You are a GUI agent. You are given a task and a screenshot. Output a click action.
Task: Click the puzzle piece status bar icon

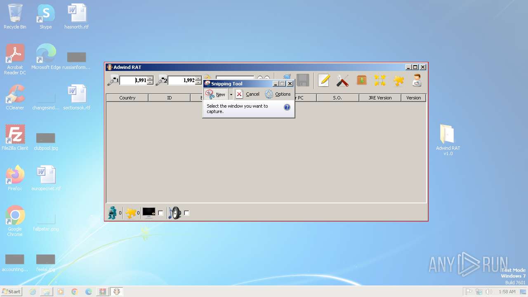pos(131,213)
